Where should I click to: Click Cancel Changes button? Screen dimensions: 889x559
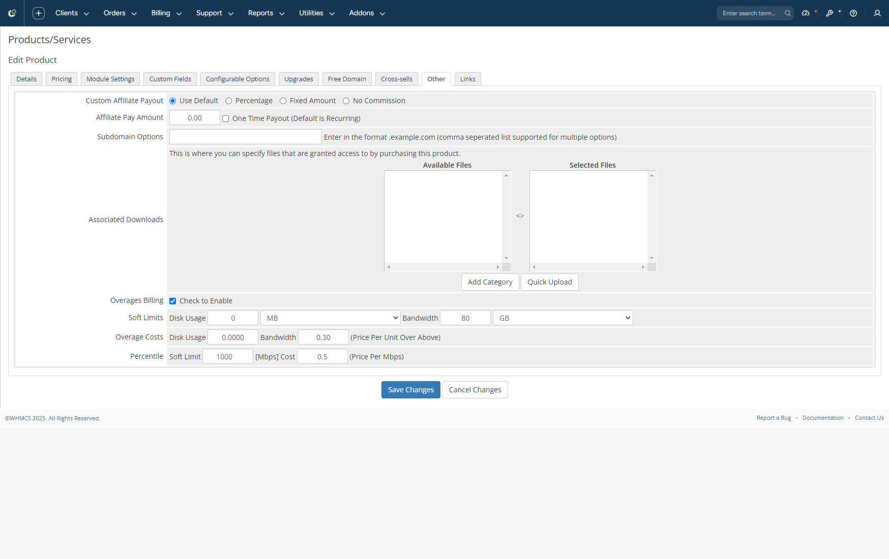click(475, 390)
